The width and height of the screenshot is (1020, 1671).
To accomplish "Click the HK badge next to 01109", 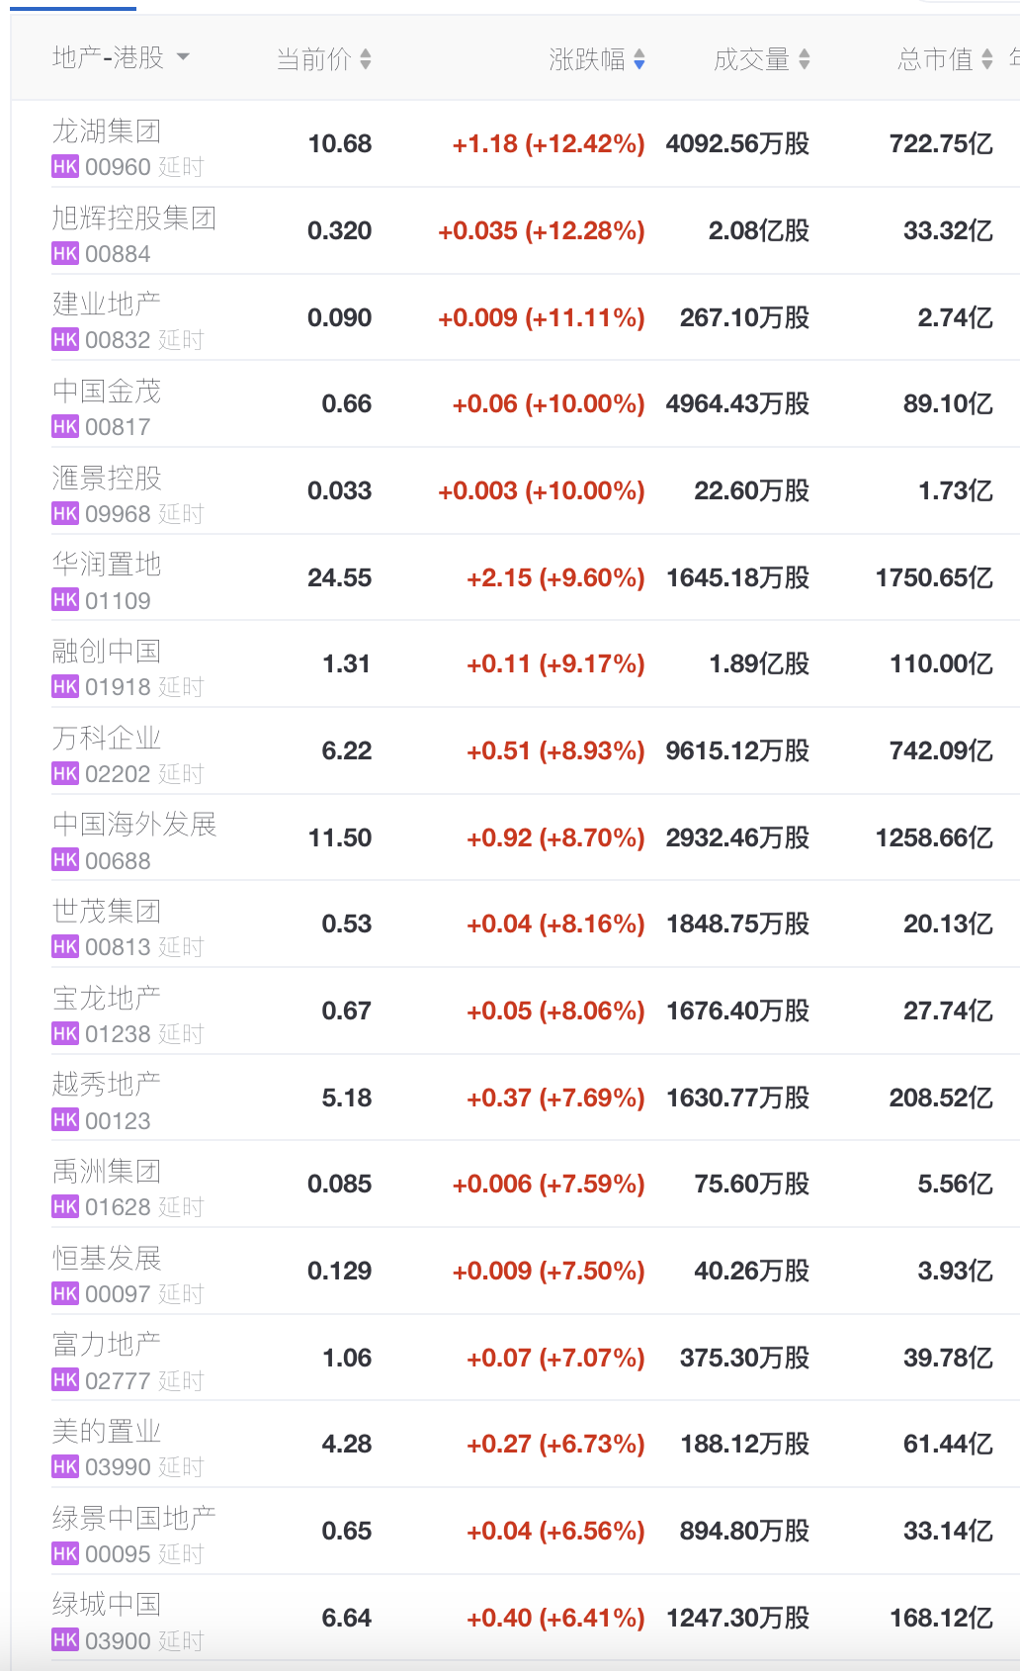I will pyautogui.click(x=65, y=600).
